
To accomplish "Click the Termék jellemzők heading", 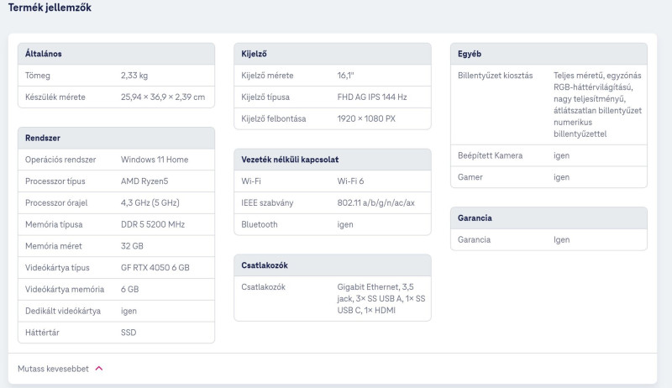I will 50,8.
